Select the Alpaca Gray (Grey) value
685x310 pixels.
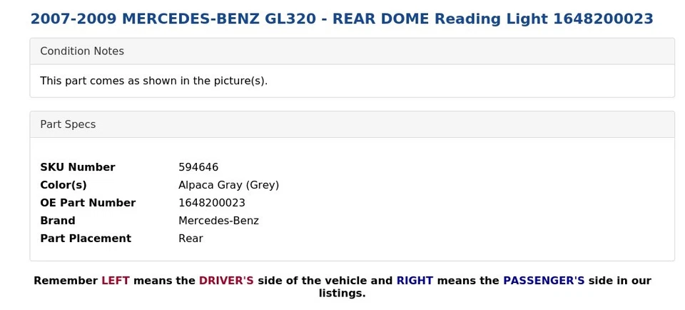tap(229, 185)
